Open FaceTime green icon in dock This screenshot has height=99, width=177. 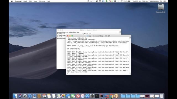73,96
